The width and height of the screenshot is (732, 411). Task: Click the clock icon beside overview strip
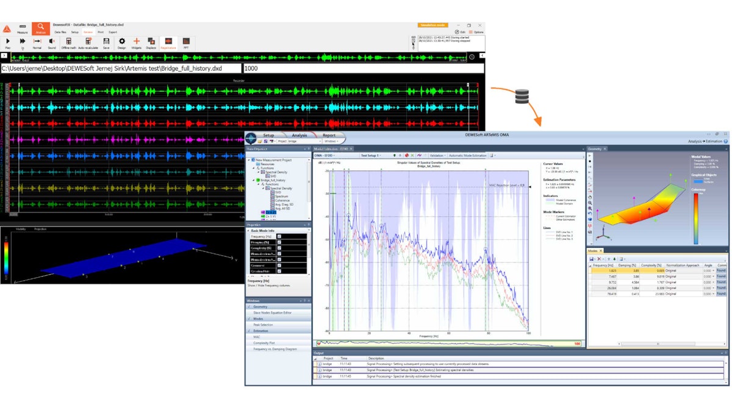[472, 57]
